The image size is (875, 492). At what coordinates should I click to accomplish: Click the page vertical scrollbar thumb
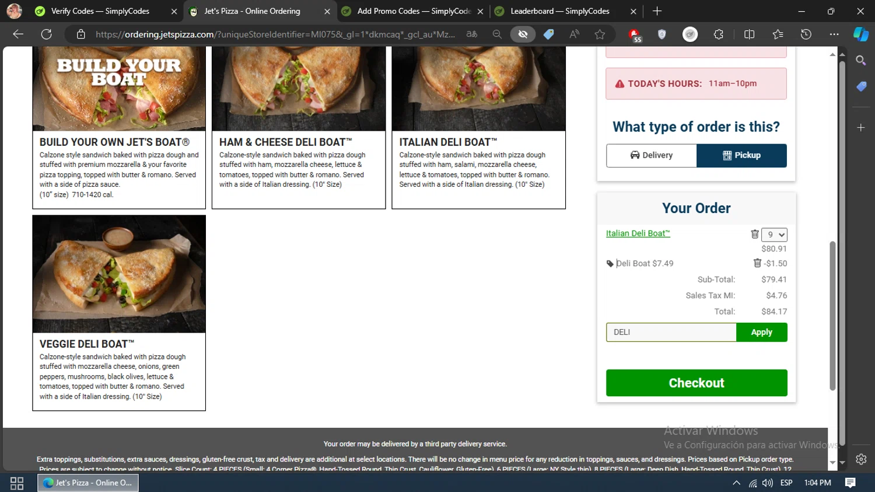832,315
